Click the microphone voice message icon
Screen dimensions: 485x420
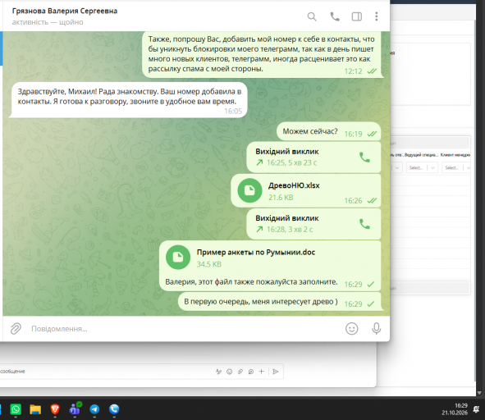[x=376, y=328]
